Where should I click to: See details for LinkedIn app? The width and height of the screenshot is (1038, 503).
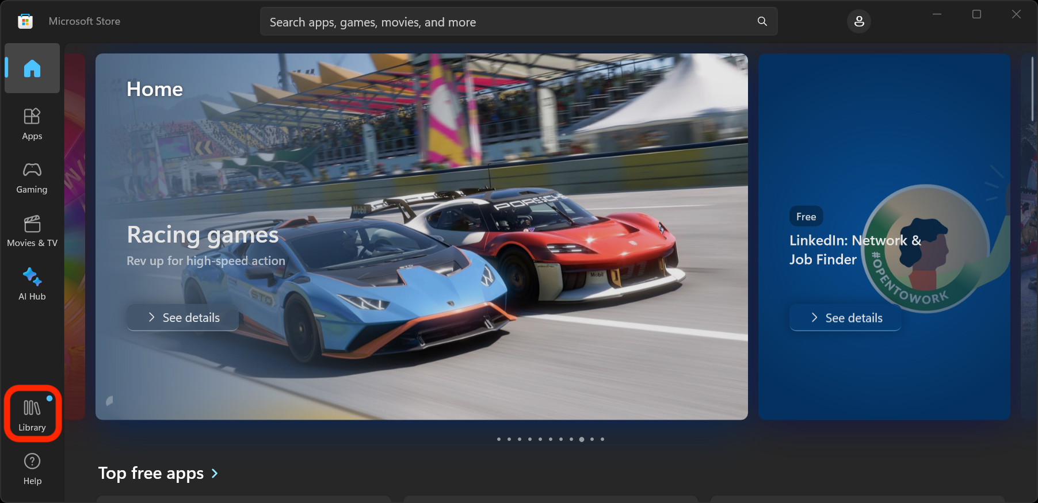(x=845, y=318)
